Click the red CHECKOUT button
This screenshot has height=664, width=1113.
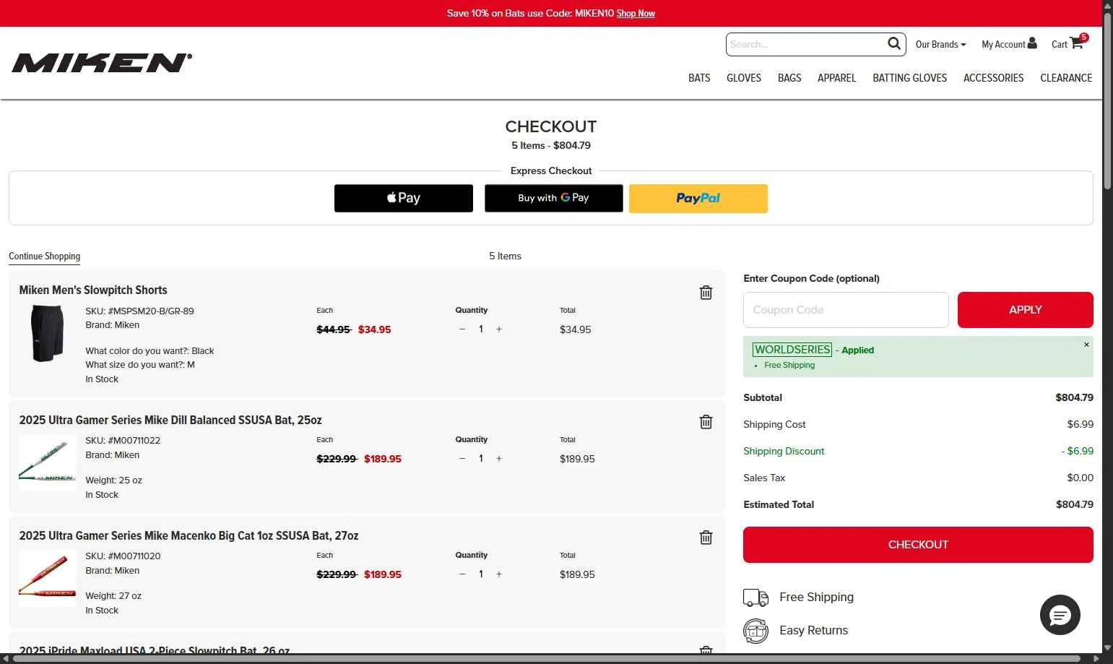[x=918, y=545]
